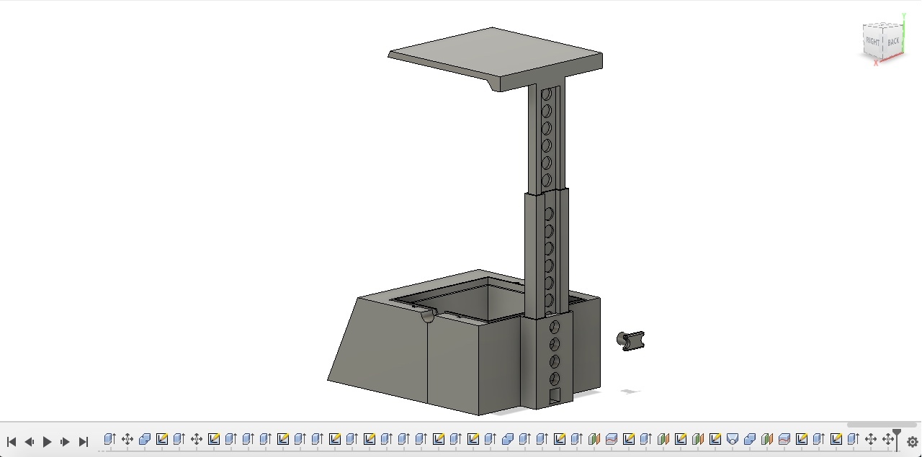Select the second Move feature in timeline
Screen dimensions: 922x457
[197, 439]
